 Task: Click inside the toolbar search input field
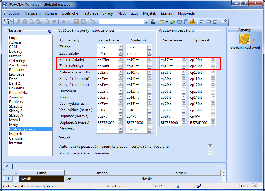(x=122, y=22)
